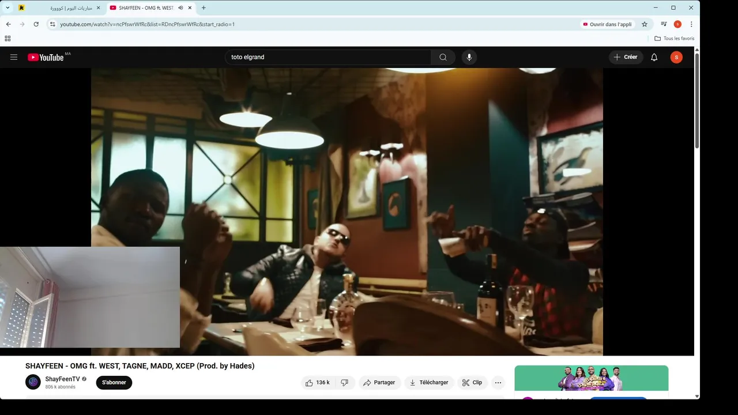Click the search magnifier button
The height and width of the screenshot is (415, 738).
pyautogui.click(x=443, y=57)
